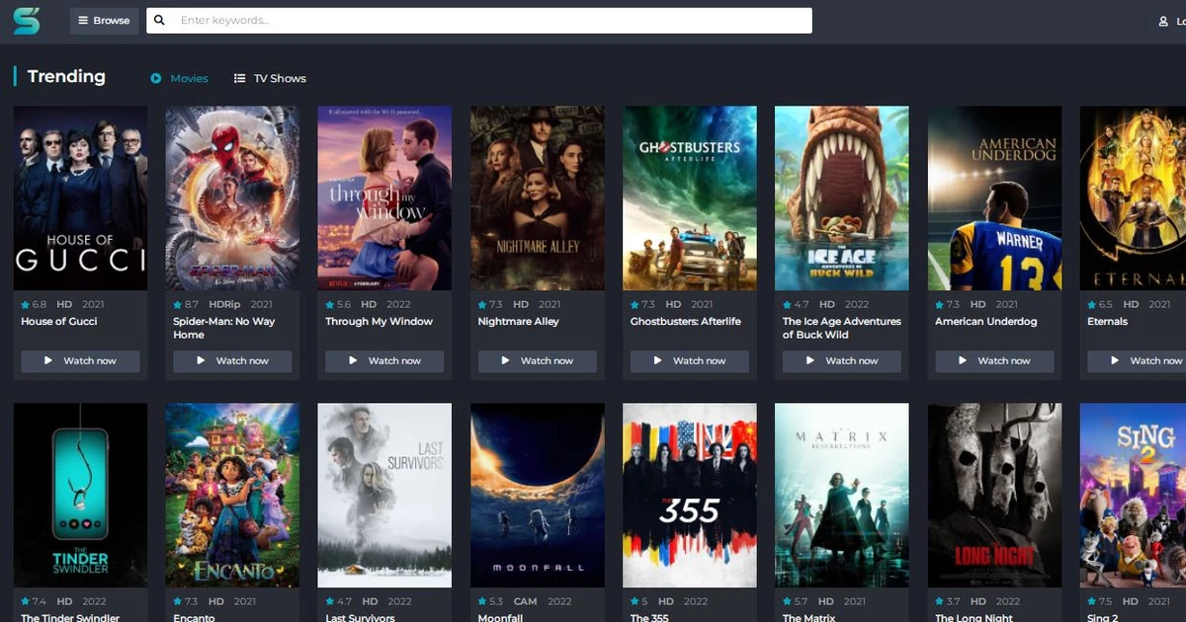Image resolution: width=1186 pixels, height=622 pixels.
Task: Open the Encanto poster
Action: point(233,495)
